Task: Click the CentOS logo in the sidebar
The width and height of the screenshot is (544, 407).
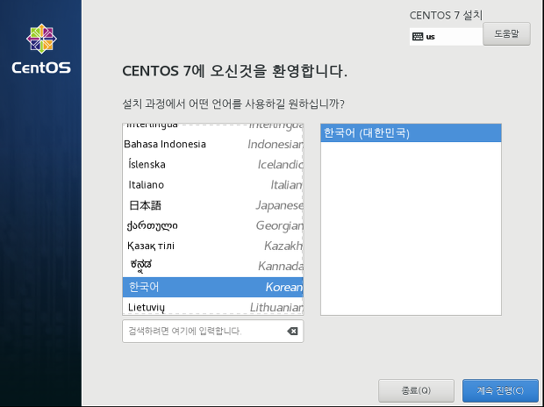Action: [x=41, y=49]
